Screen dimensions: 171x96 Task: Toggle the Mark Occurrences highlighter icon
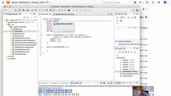click(53, 10)
